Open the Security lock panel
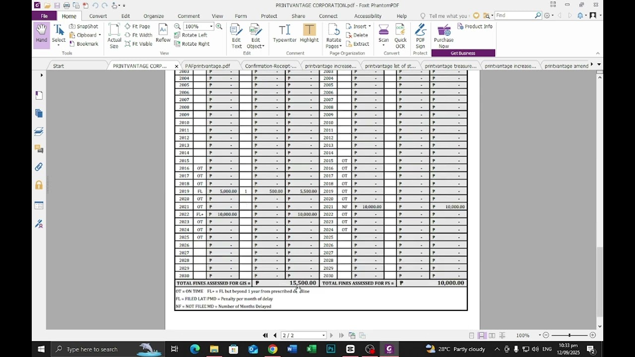This screenshot has width=635, height=357. [39, 185]
